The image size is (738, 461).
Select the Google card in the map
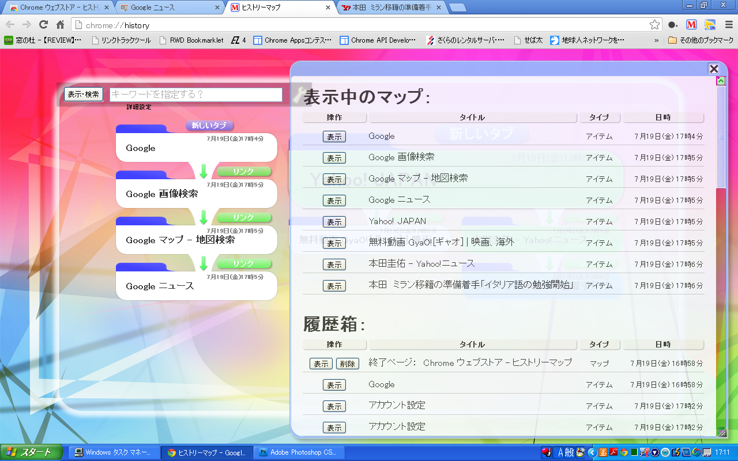(x=197, y=148)
